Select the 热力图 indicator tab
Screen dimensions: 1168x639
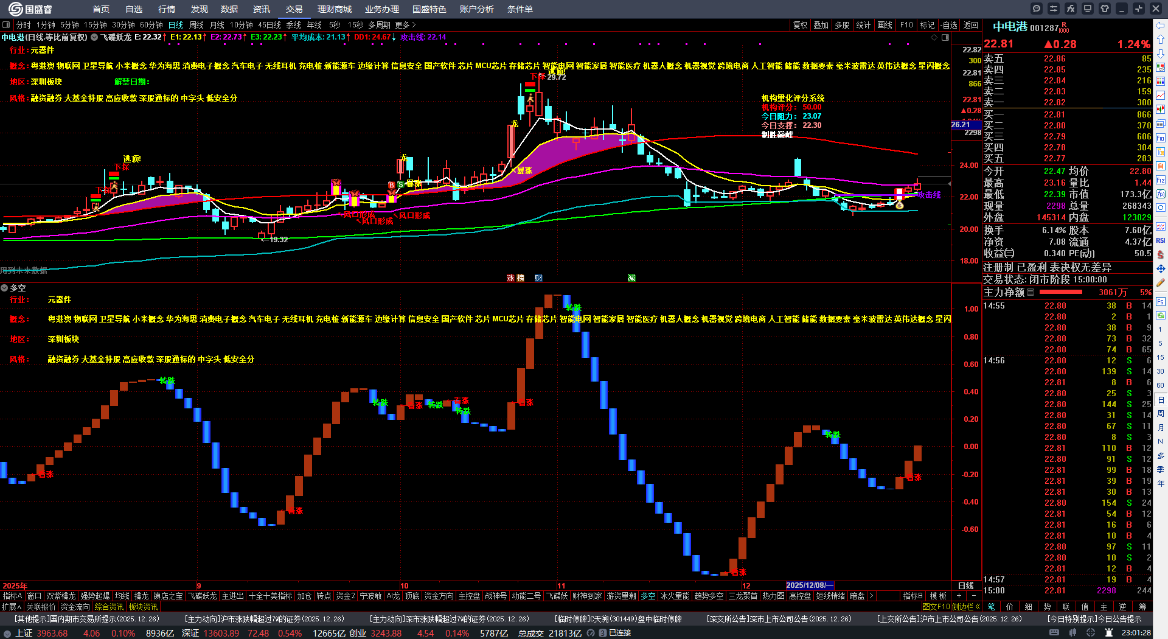(773, 596)
